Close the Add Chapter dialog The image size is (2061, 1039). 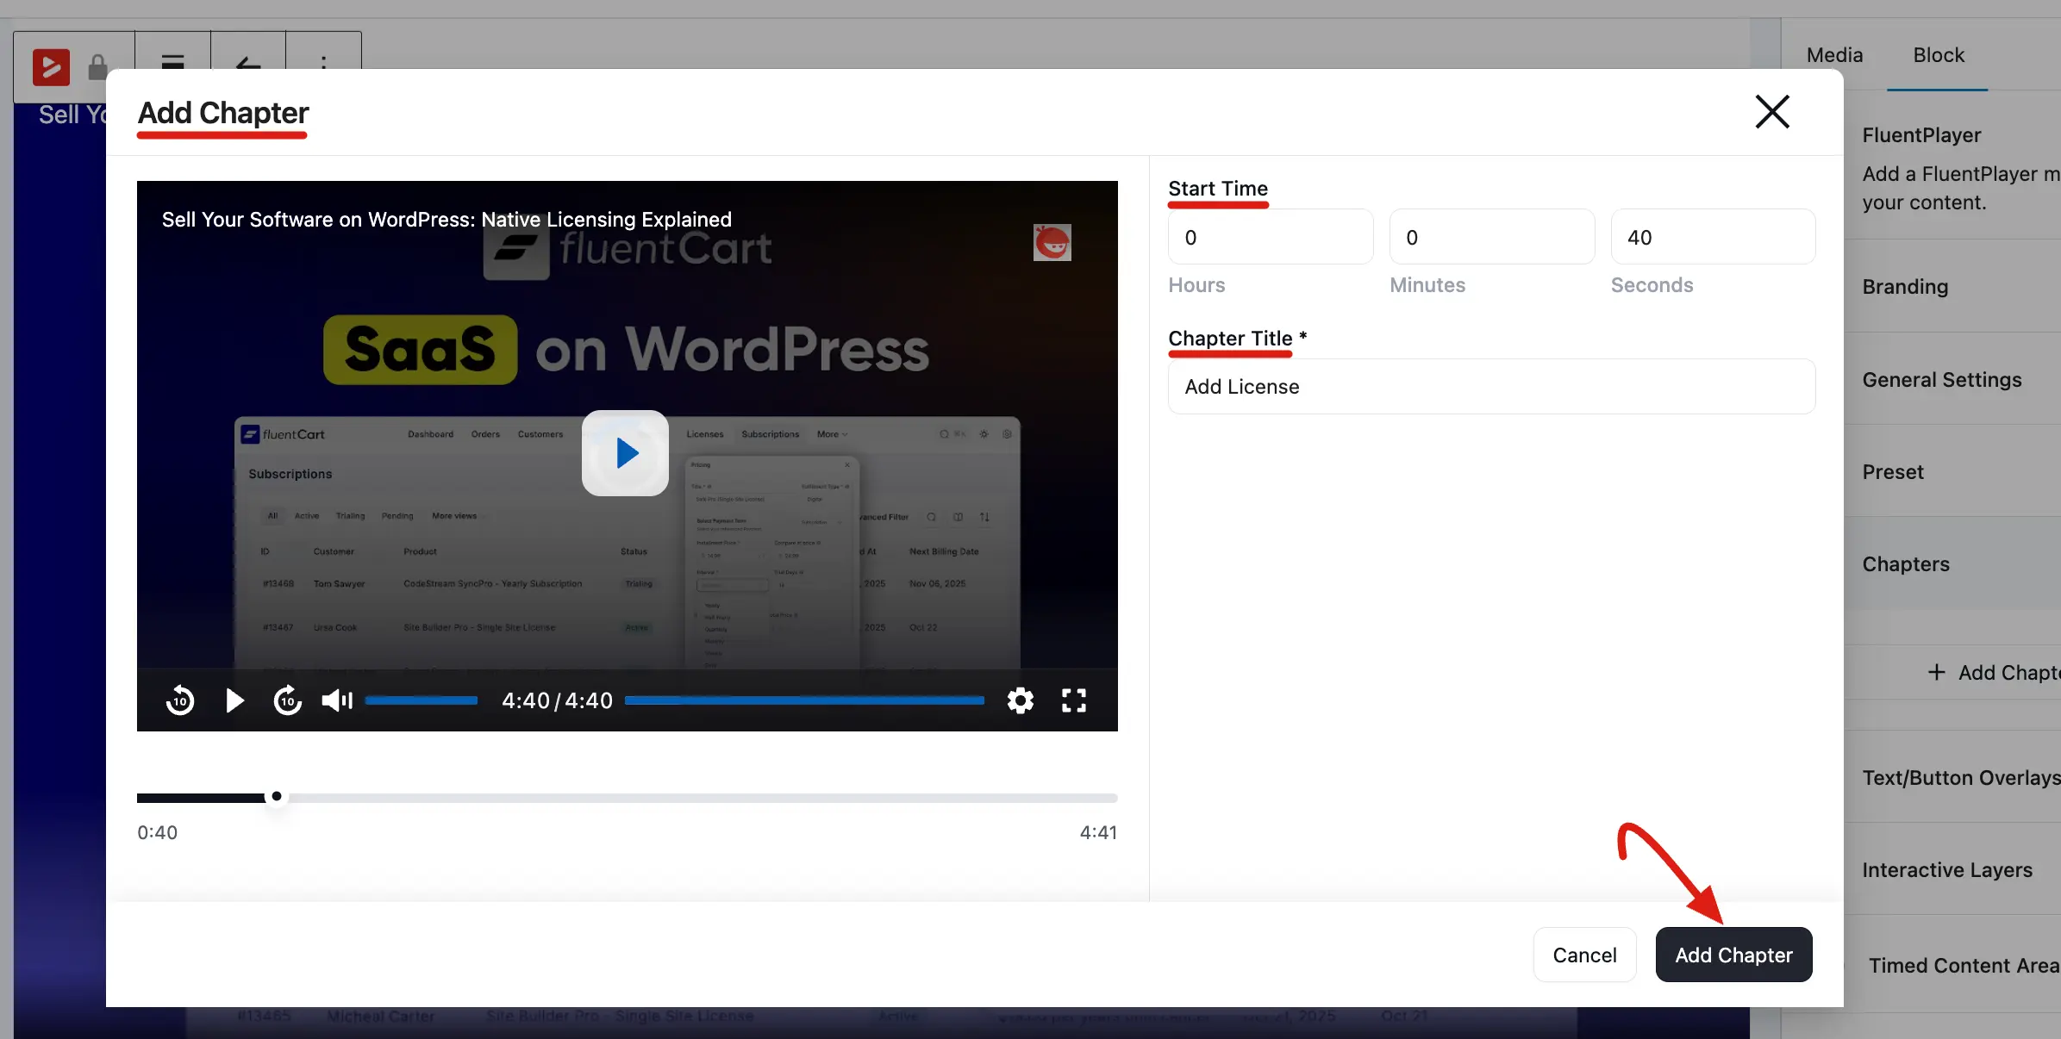coord(1772,112)
